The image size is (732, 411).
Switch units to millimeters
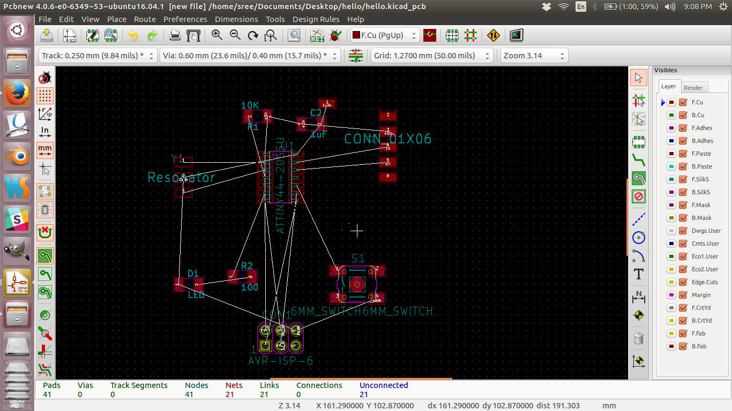[x=45, y=150]
